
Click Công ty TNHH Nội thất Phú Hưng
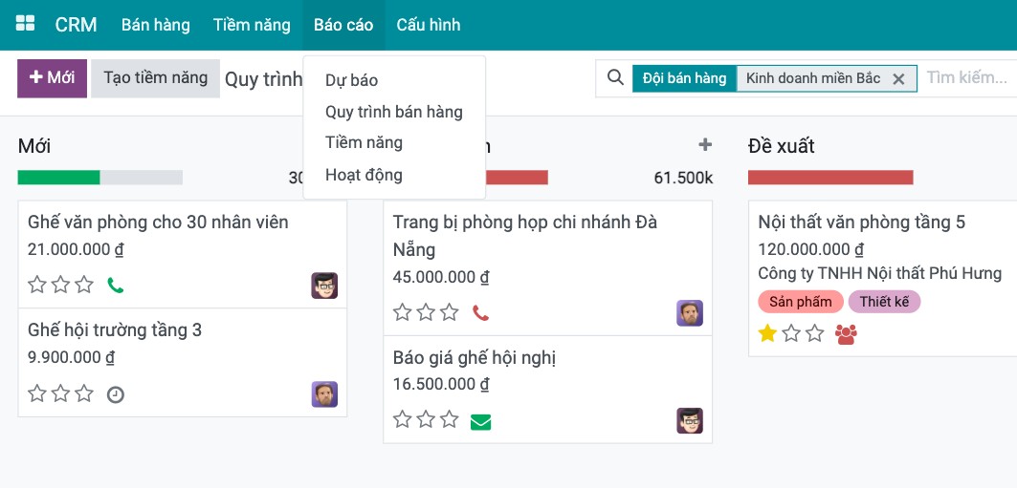[x=880, y=273]
